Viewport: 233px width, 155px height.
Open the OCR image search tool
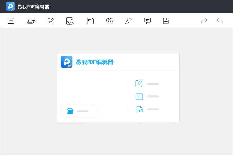(70, 21)
